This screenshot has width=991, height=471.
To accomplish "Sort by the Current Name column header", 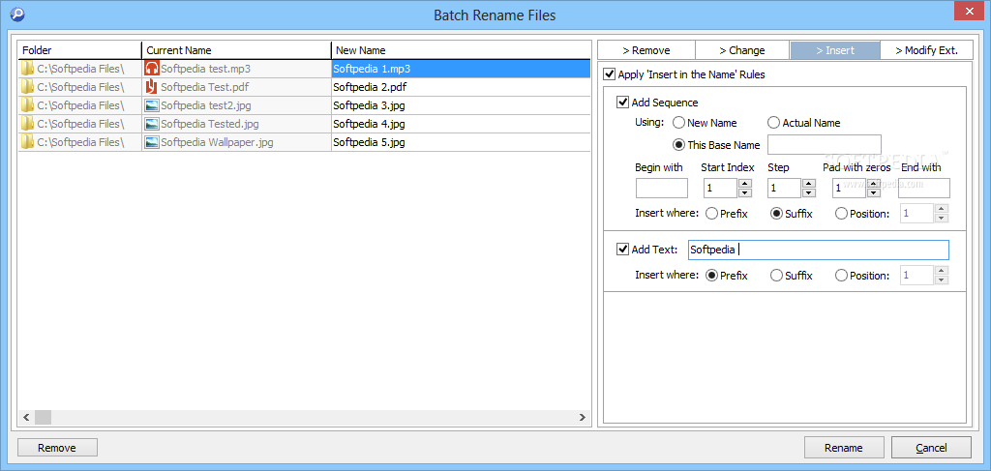I will click(x=236, y=50).
